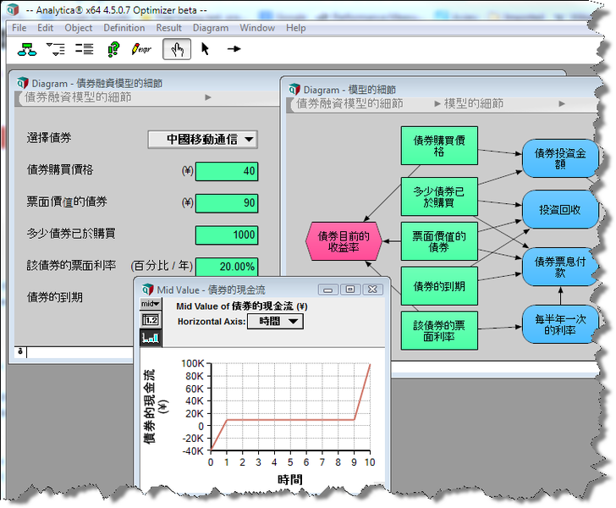The width and height of the screenshot is (616, 508).
Task: Click the Analytica icon in the title bar
Action: [13, 9]
